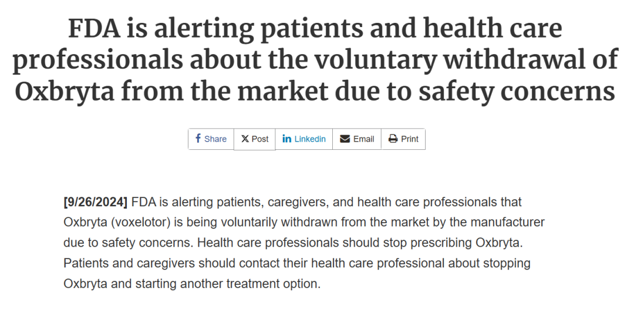Open the Linkedin share link text
This screenshot has width=634, height=309.
point(310,139)
